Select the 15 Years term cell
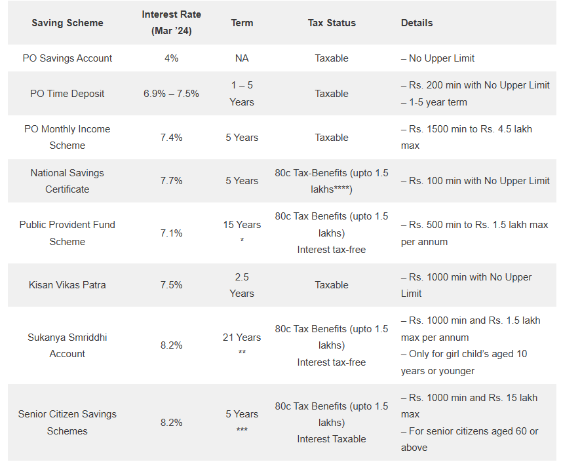 [x=242, y=225]
